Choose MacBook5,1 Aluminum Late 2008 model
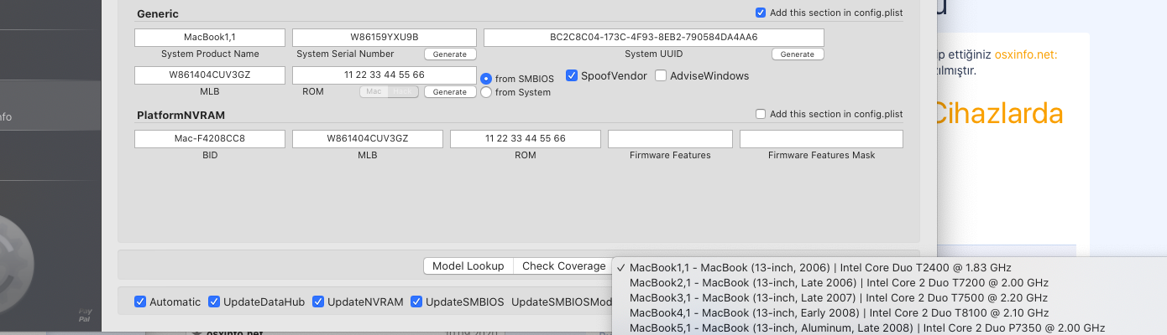 point(866,327)
